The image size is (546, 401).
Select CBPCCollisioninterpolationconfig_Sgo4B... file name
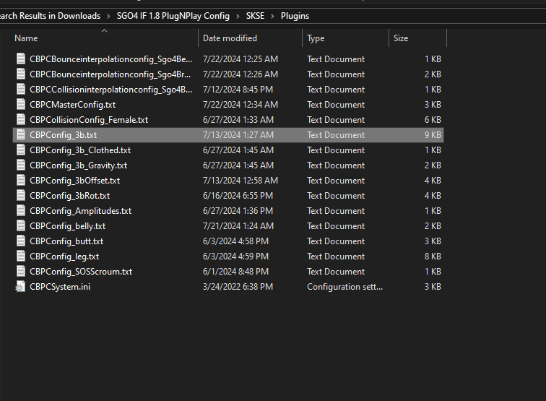110,90
